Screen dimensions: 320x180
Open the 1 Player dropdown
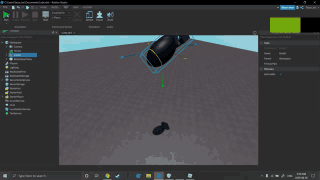point(61,17)
